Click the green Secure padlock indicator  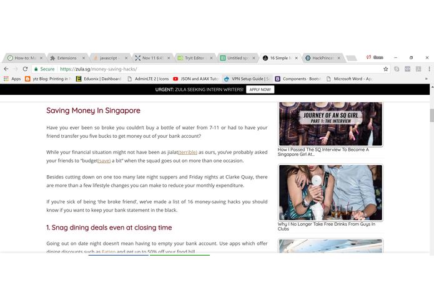point(44,69)
